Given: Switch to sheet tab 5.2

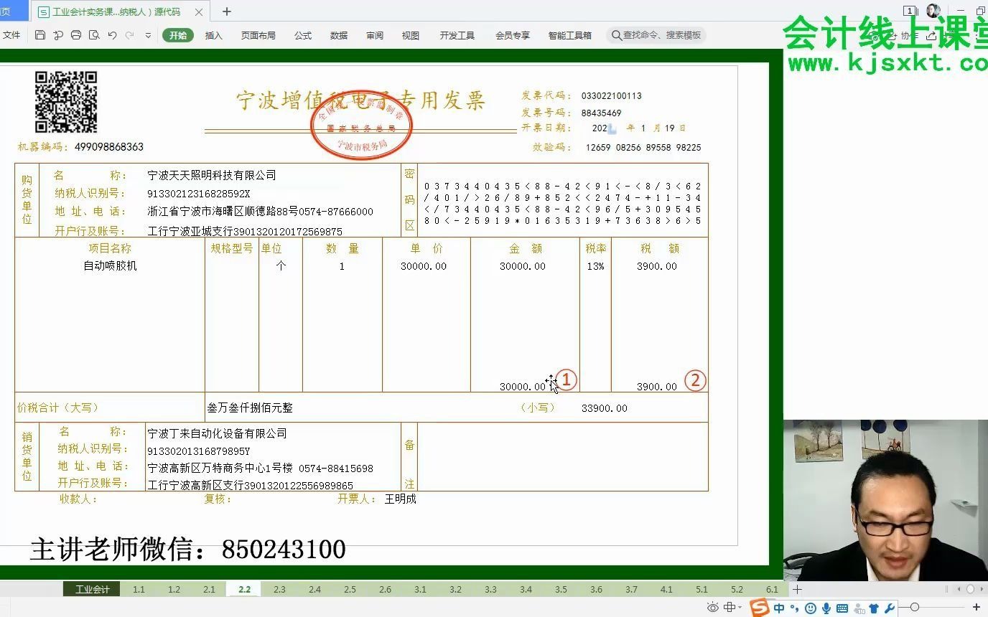Looking at the screenshot, I should (737, 589).
